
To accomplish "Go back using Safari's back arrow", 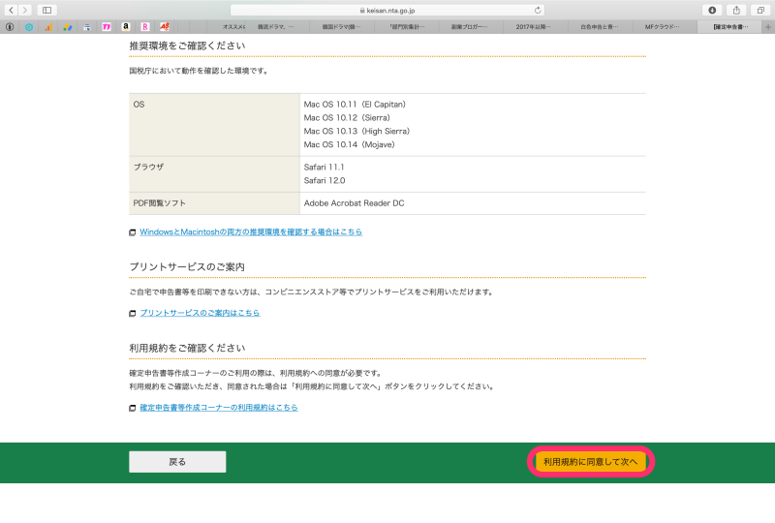I will pos(11,10).
